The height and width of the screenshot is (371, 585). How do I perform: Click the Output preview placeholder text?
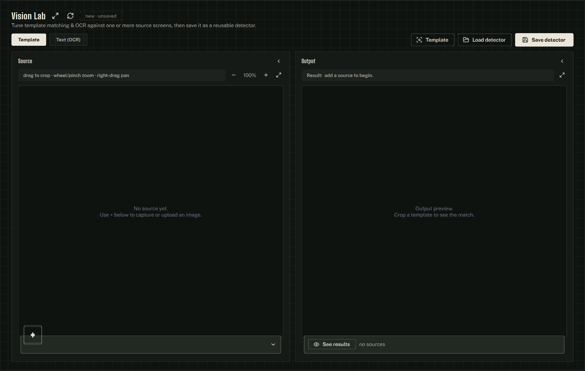click(x=434, y=212)
